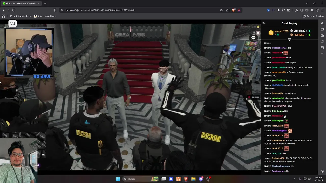Click the VJ overlay logo on video
Screen dimensions: 326x183
click(12, 23)
